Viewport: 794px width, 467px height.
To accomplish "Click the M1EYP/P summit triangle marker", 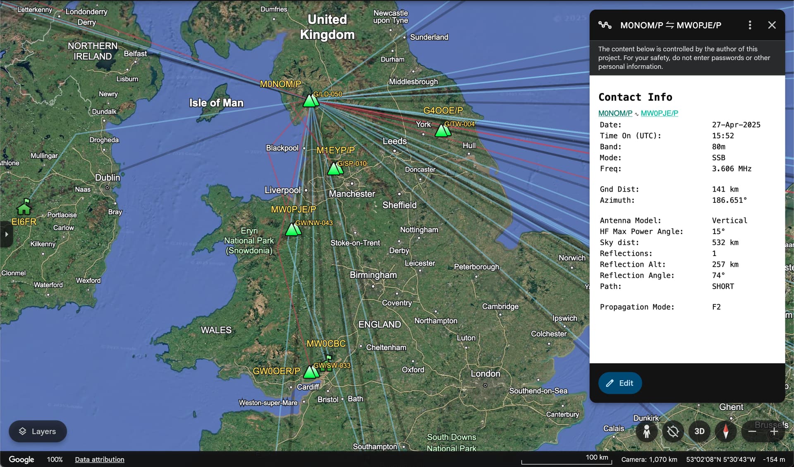I will [335, 168].
